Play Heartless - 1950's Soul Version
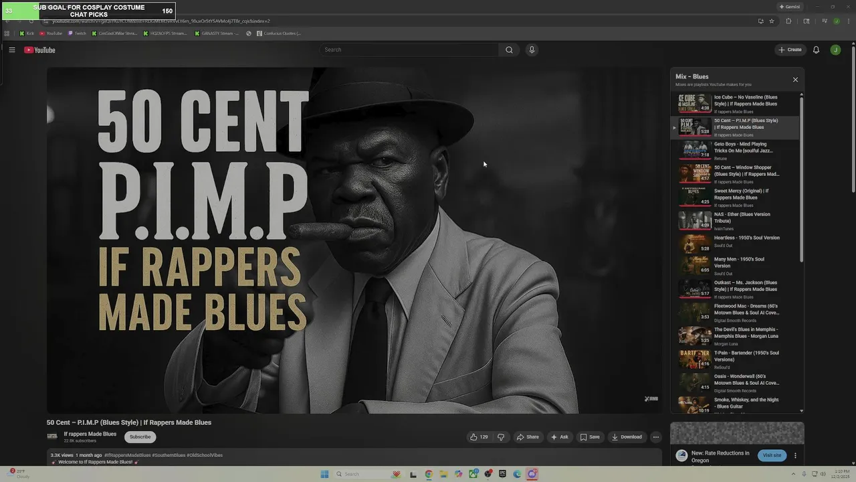 (x=735, y=242)
